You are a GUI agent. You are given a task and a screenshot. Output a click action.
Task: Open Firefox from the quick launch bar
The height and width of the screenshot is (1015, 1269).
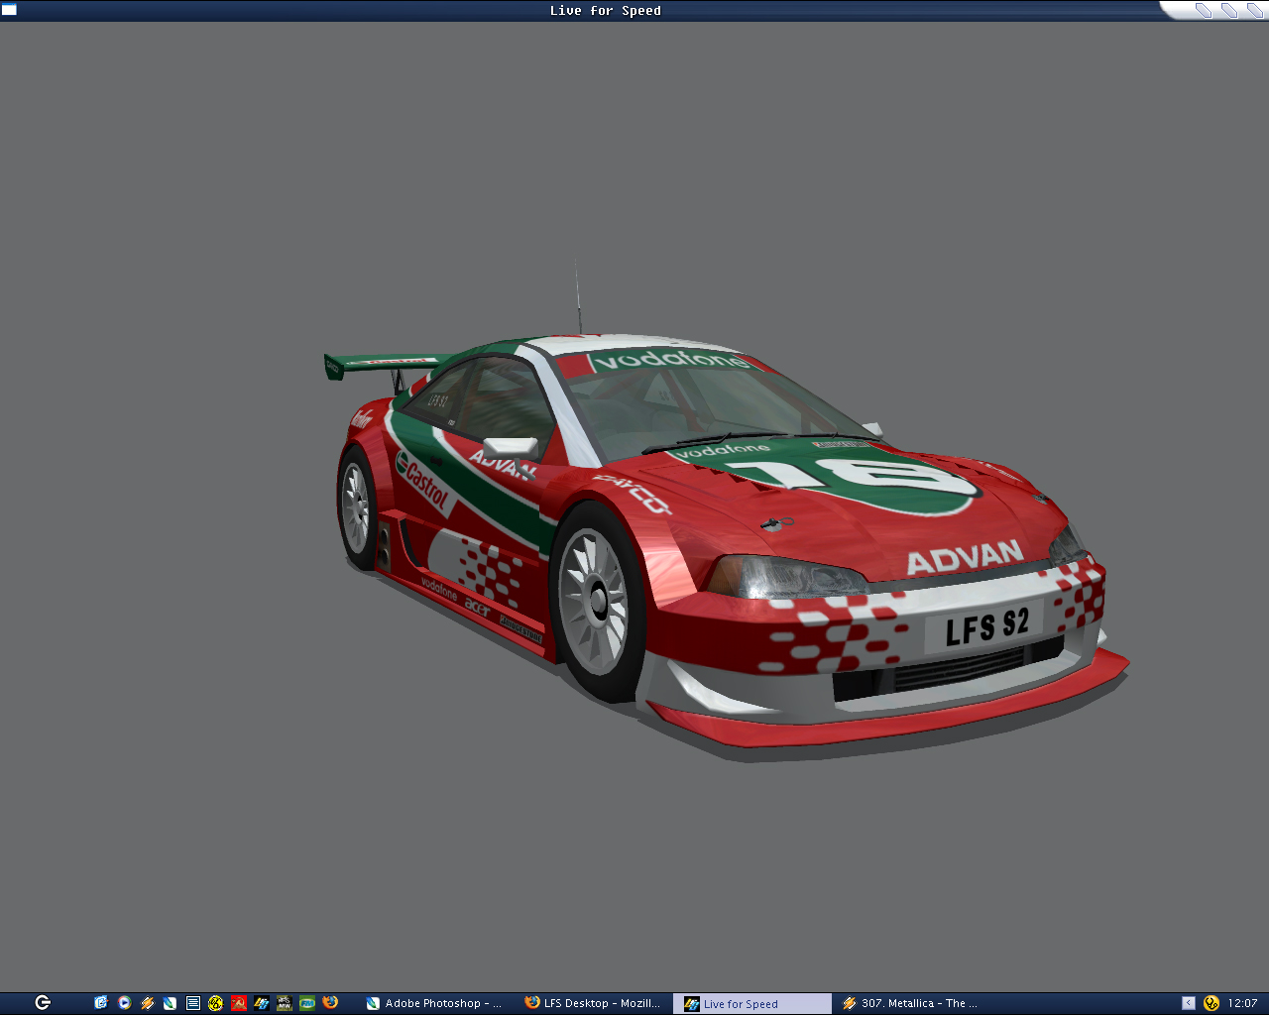(x=329, y=1003)
